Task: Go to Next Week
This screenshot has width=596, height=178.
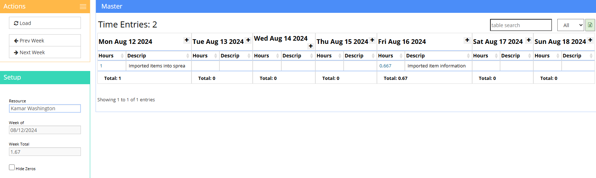Action: pyautogui.click(x=45, y=52)
